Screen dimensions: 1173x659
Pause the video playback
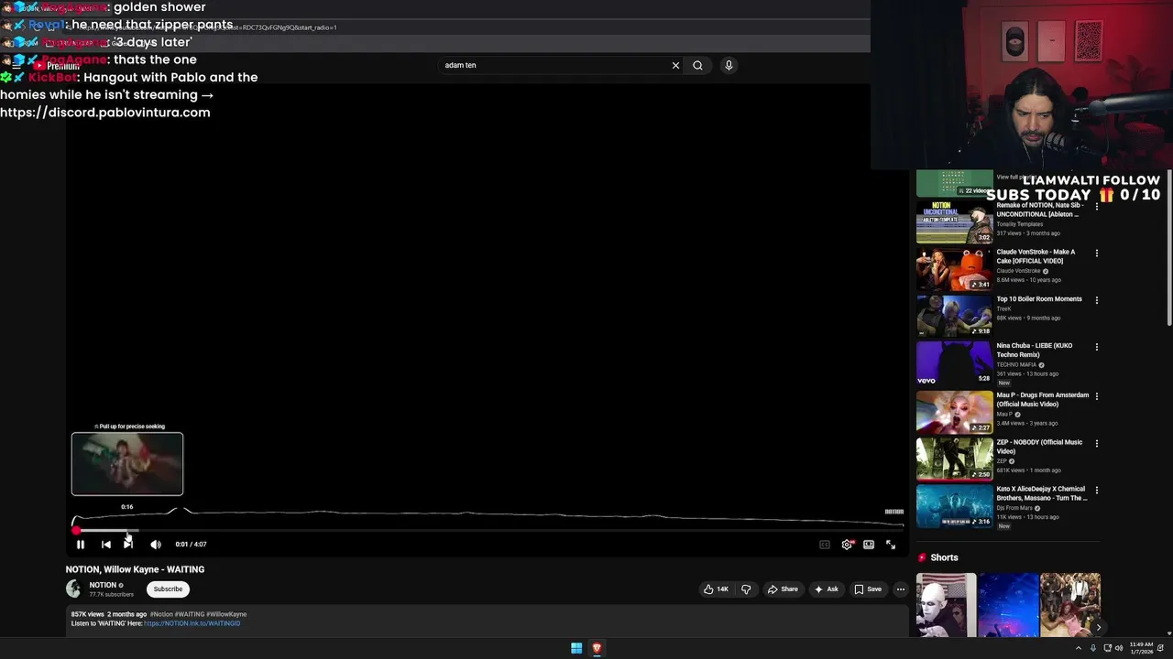pyautogui.click(x=81, y=545)
